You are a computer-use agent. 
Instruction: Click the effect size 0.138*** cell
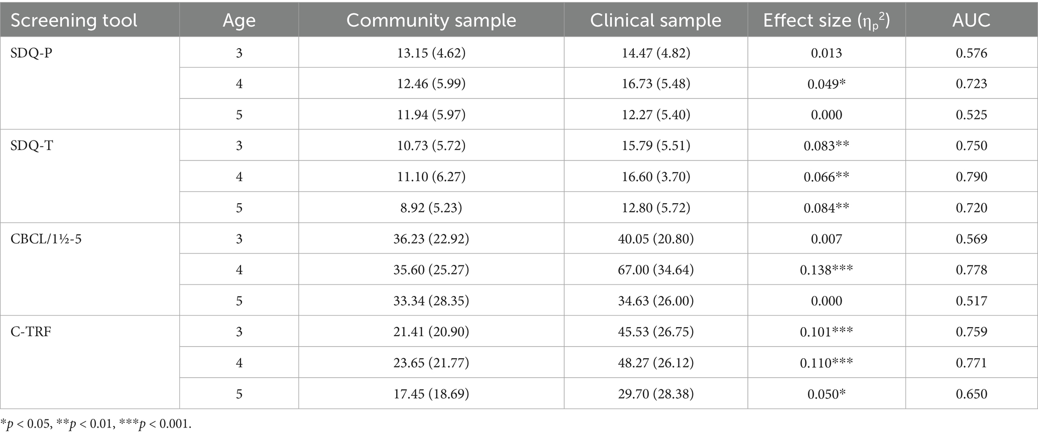pos(826,270)
